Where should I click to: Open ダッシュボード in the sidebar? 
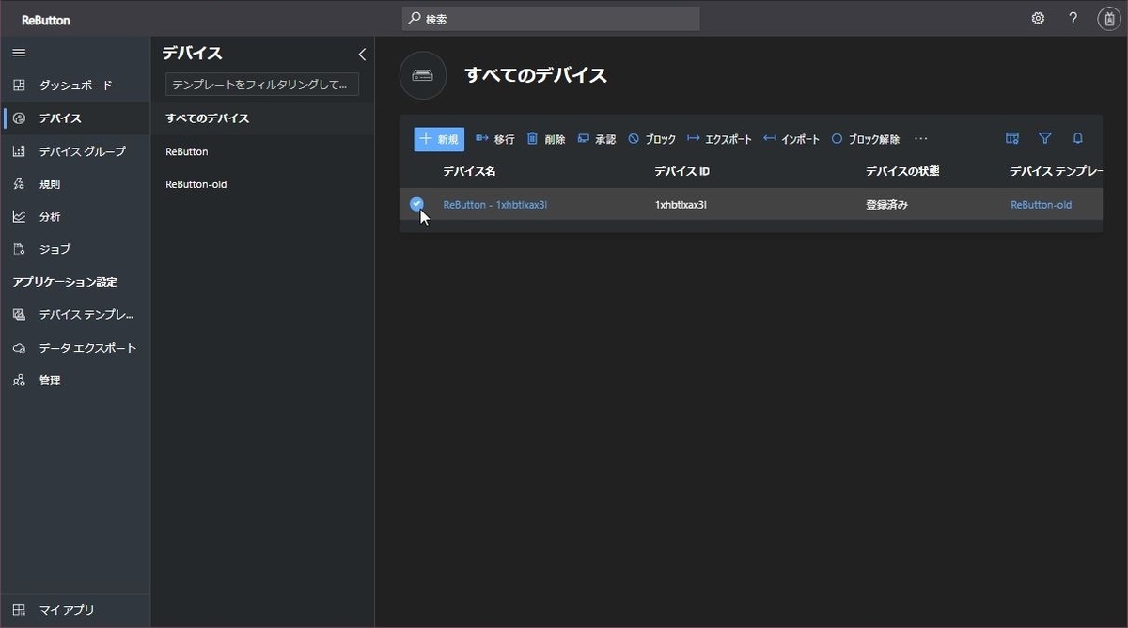pyautogui.click(x=75, y=86)
